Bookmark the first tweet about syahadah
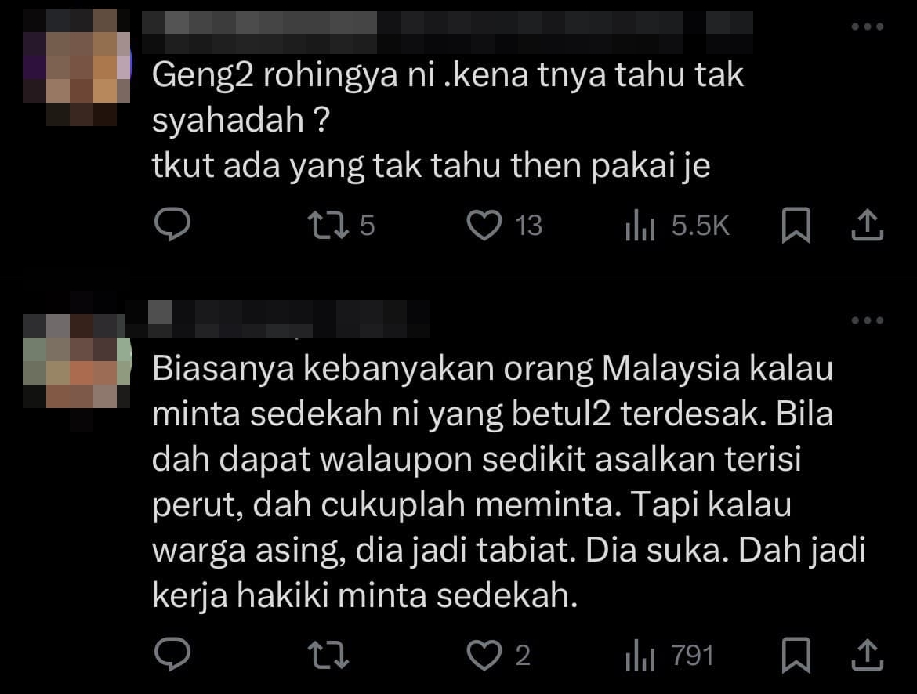 (x=796, y=225)
